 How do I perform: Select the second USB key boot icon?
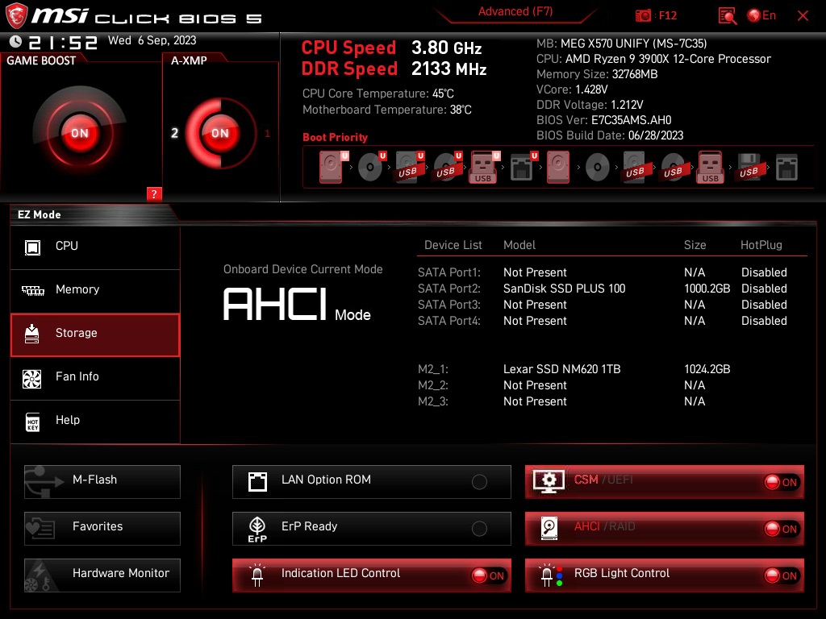coord(711,168)
